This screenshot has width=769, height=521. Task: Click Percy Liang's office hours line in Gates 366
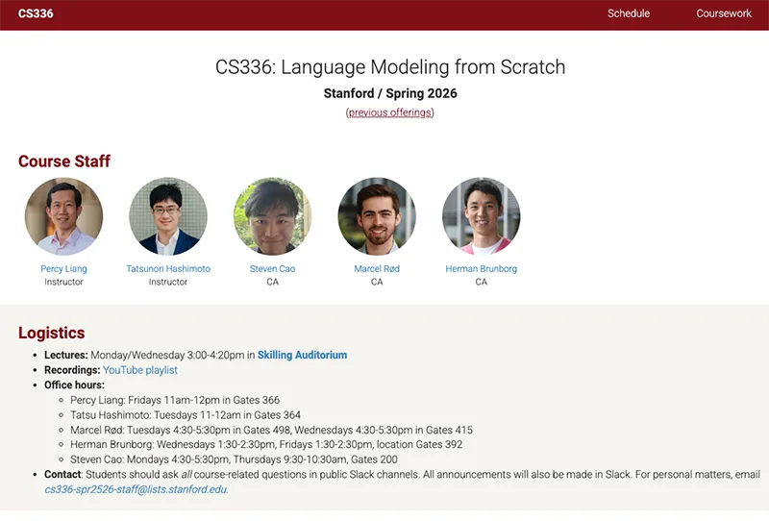tap(175, 400)
